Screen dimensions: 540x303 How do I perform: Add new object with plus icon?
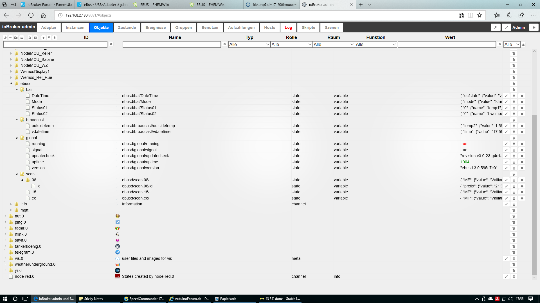(x=44, y=38)
